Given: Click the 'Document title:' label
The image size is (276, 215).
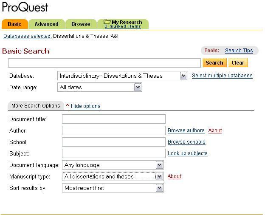Looking at the screenshot, I should coord(28,119).
